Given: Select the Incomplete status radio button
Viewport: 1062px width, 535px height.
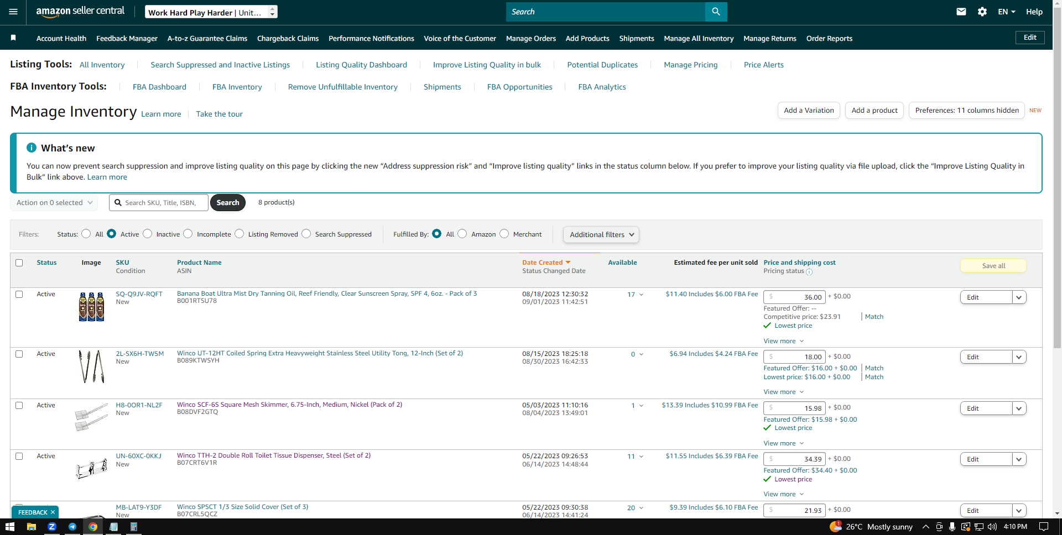Looking at the screenshot, I should tap(188, 234).
